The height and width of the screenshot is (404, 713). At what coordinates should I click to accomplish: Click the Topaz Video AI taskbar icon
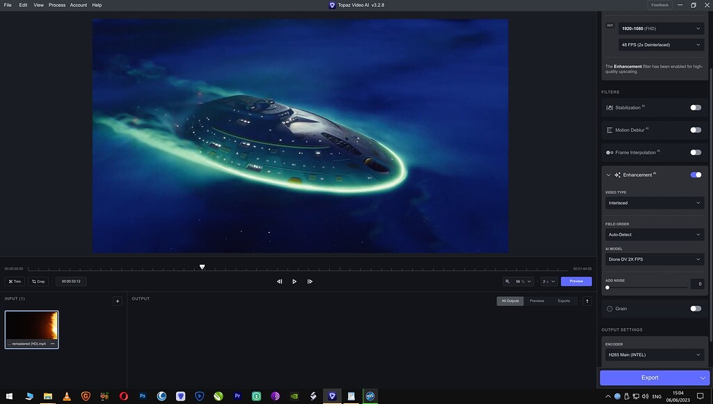tap(332, 396)
